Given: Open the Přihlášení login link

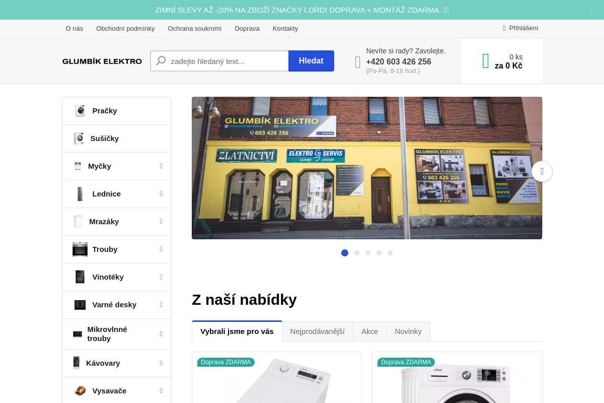Looking at the screenshot, I should coord(520,28).
